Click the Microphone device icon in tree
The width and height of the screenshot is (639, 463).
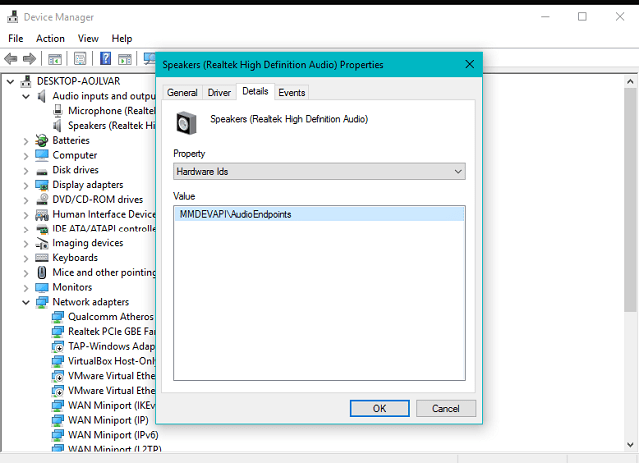coord(58,111)
